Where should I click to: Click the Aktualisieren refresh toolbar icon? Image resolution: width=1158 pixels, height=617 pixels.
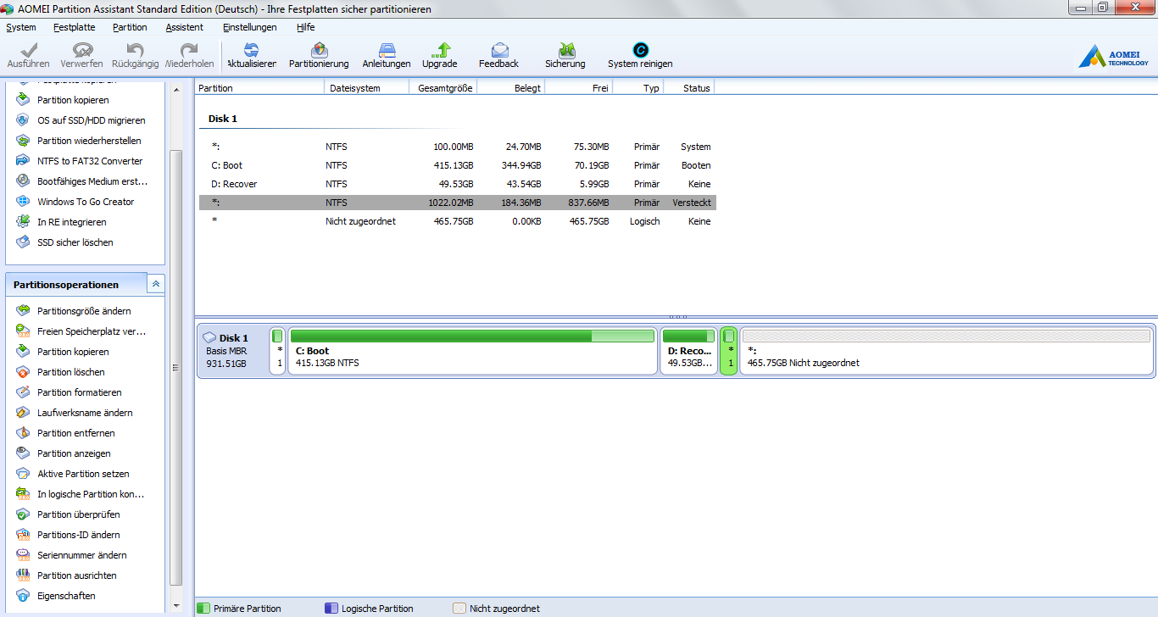coord(252,51)
